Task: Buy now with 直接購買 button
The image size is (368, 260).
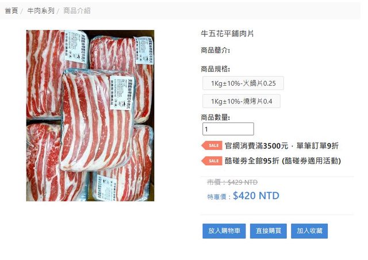Action: [x=269, y=231]
